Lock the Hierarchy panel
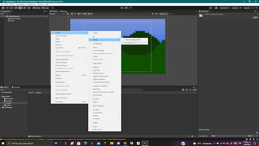This screenshot has height=146, width=259. point(44,11)
